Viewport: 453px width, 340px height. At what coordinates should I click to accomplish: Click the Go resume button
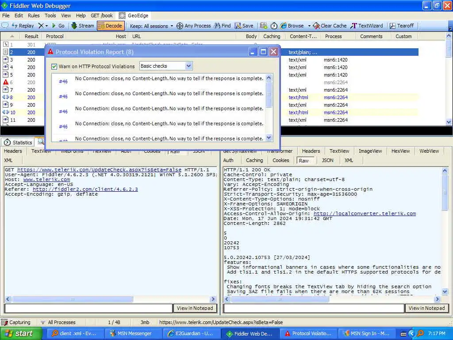click(58, 26)
